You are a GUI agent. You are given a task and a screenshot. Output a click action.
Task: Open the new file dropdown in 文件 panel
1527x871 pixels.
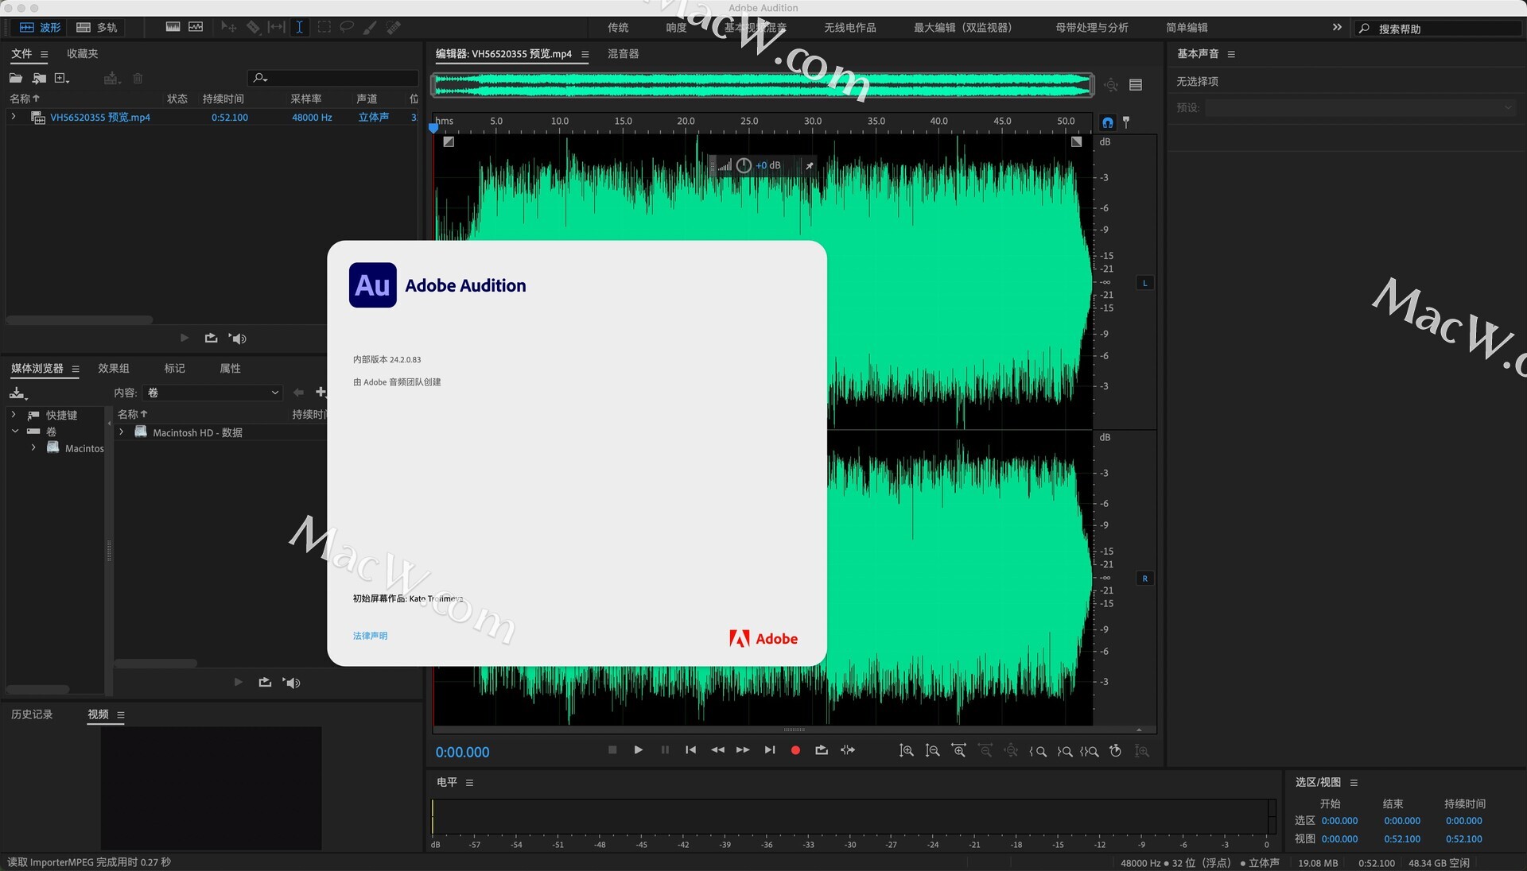[x=62, y=78]
